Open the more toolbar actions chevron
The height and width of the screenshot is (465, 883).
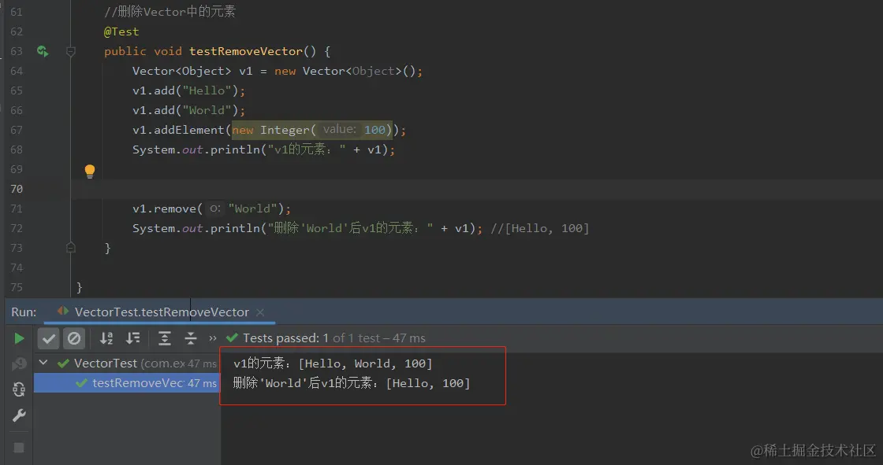point(213,338)
